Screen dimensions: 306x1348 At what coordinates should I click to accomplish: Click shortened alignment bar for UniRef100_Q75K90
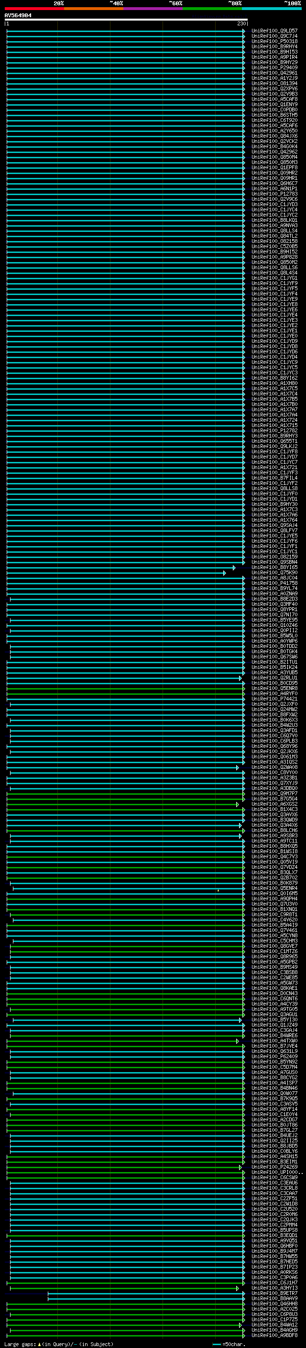[x=116, y=573]
